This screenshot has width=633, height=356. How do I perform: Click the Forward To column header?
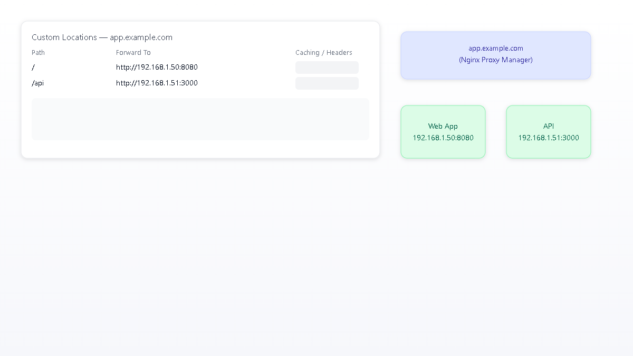point(133,52)
